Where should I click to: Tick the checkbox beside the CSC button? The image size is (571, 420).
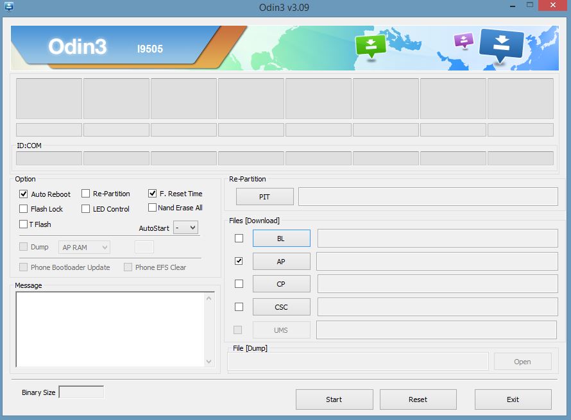[x=239, y=307]
